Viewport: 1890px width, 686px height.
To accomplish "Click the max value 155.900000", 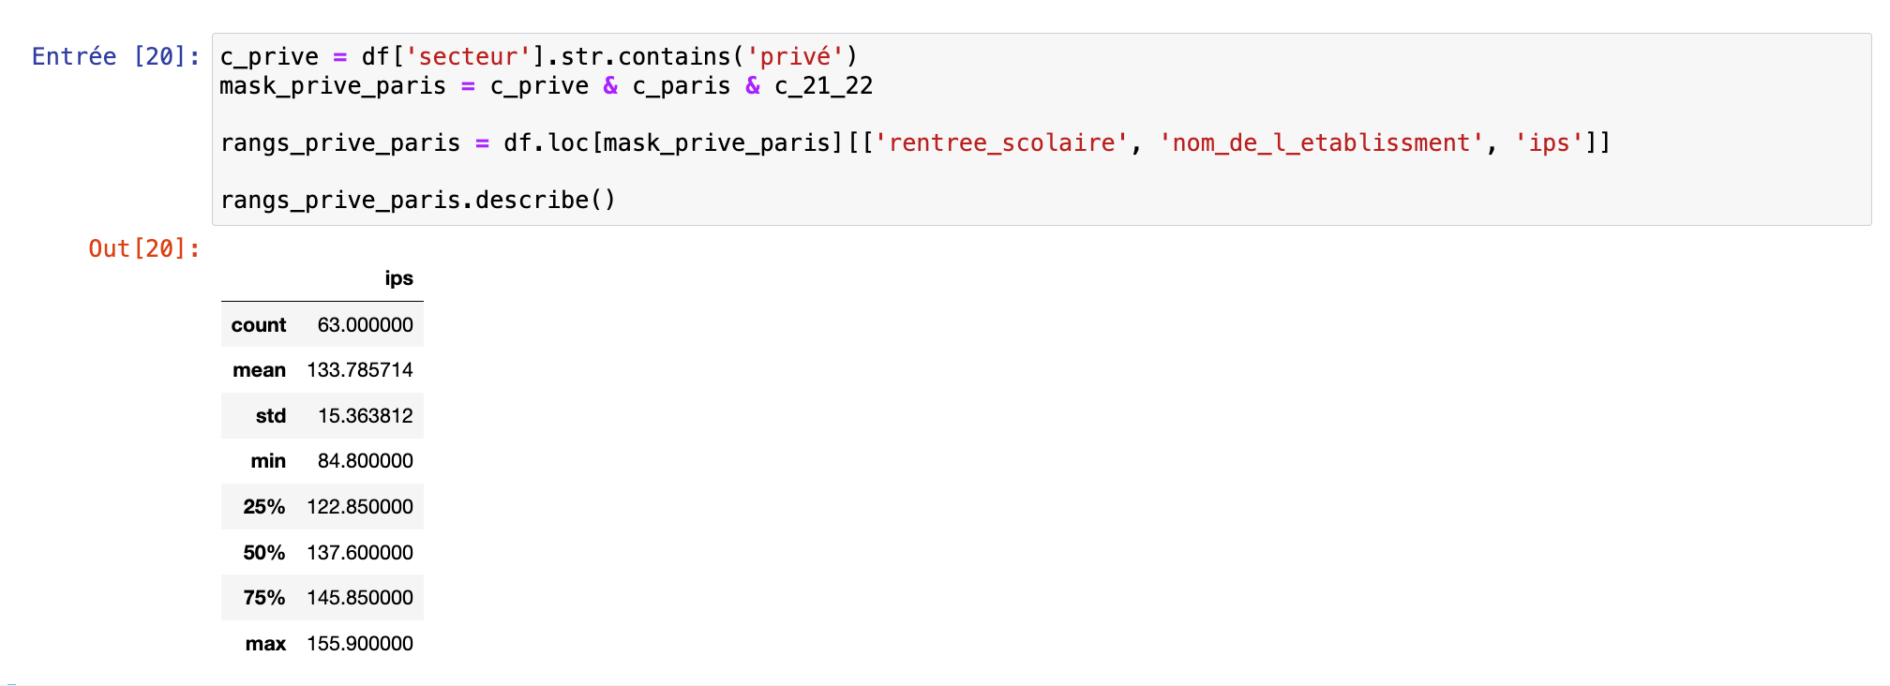I will (x=360, y=644).
